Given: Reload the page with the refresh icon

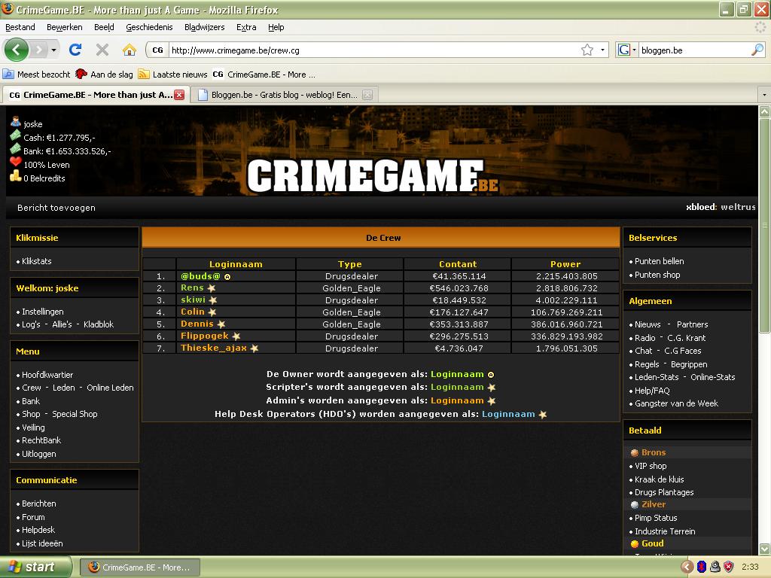Looking at the screenshot, I should click(75, 50).
